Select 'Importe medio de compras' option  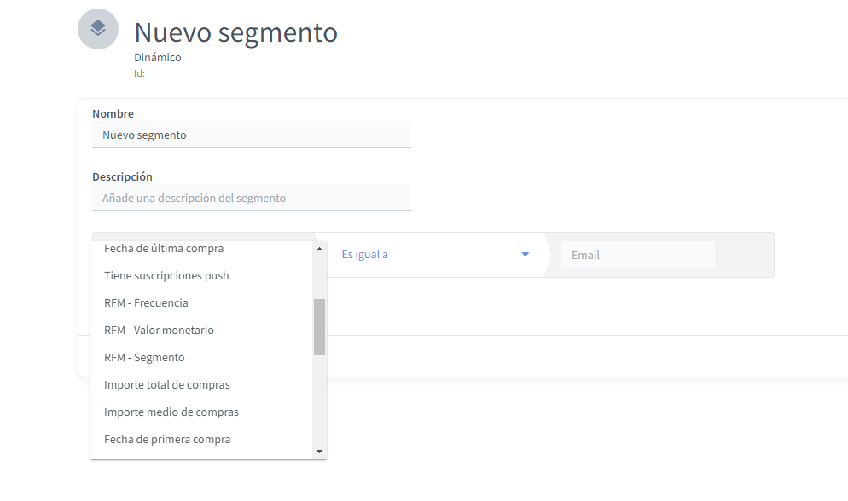[171, 412]
